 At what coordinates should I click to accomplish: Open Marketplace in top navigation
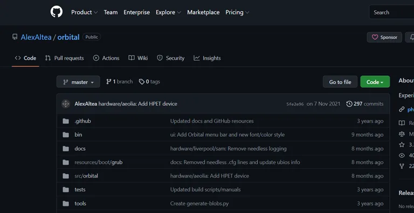[x=203, y=12]
